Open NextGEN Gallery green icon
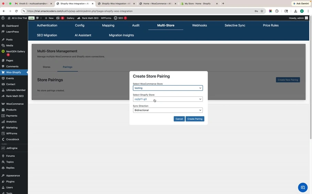 coord(3,51)
